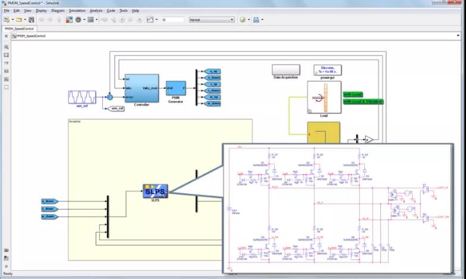
Task: Open the Edit menu
Action: [17, 11]
